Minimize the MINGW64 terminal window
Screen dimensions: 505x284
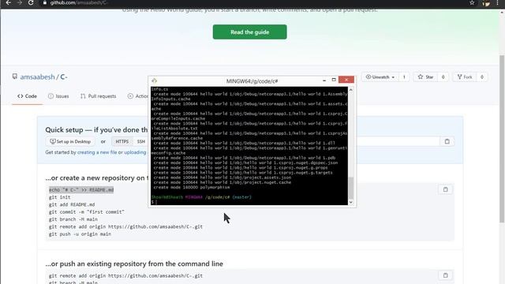(x=324, y=80)
